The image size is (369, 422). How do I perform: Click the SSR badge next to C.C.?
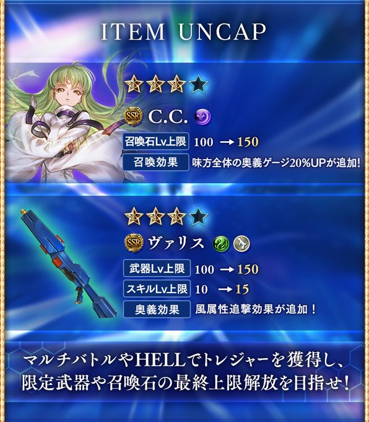pos(132,116)
